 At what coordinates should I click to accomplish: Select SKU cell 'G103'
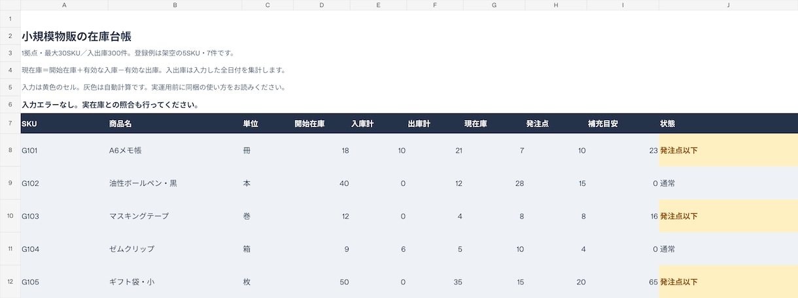[64, 216]
